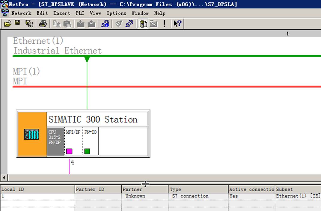
Task: Select the green PN-IO interface square
Action: click(87, 151)
